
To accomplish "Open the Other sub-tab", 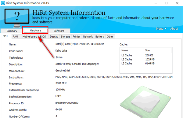I will click(x=110, y=37).
